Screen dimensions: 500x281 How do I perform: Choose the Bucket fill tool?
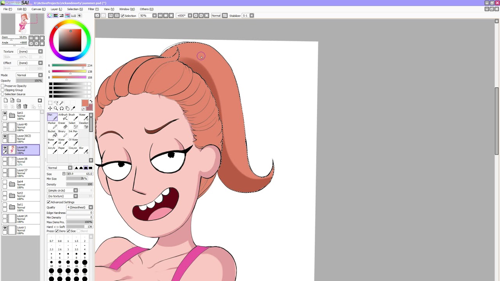click(52, 133)
